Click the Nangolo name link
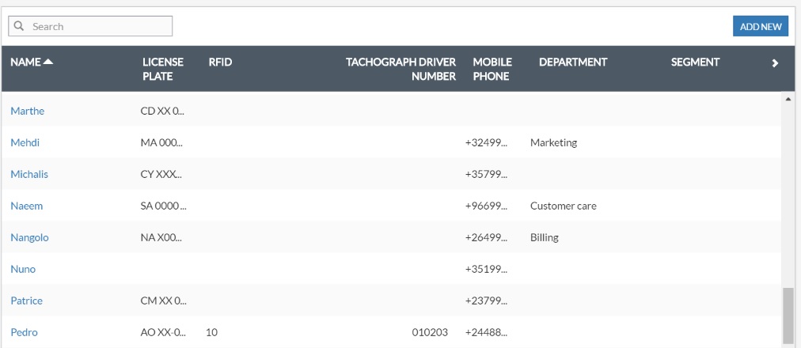Viewport: 801px width, 348px height. tap(29, 237)
